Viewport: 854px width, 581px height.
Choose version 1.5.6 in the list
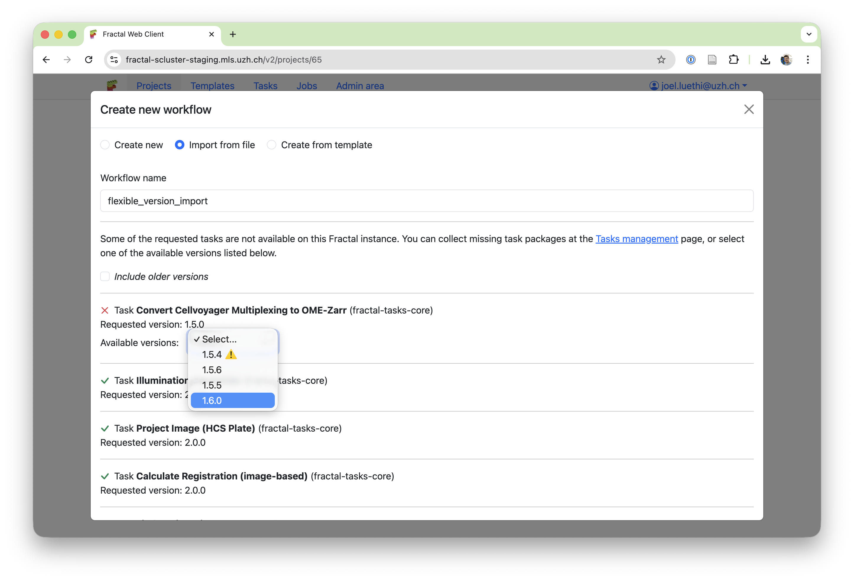tap(212, 370)
